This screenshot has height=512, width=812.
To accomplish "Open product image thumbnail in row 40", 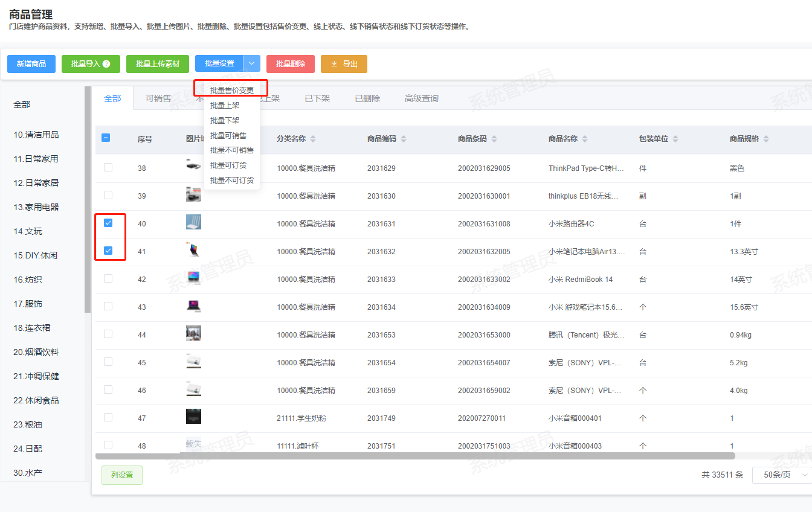I will click(x=193, y=223).
